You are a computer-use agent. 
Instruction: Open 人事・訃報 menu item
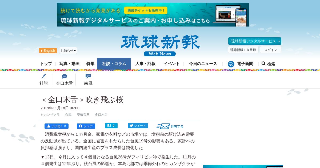[x=145, y=64]
